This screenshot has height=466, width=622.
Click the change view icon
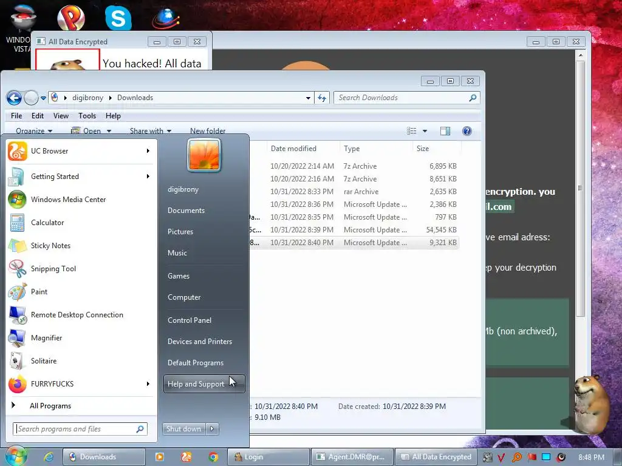click(x=412, y=131)
